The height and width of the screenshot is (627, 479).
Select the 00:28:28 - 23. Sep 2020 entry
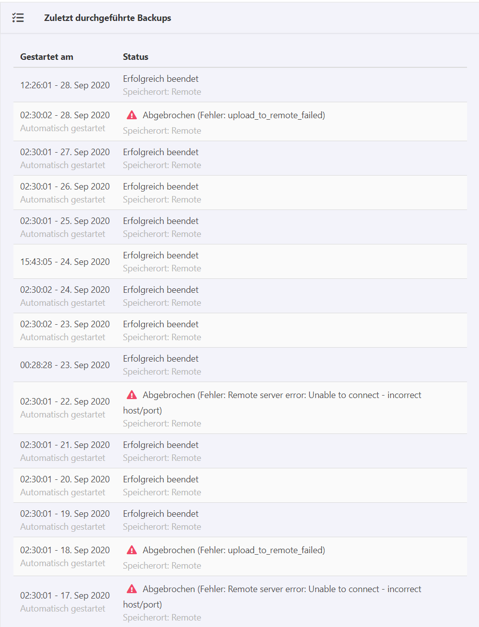click(x=65, y=365)
